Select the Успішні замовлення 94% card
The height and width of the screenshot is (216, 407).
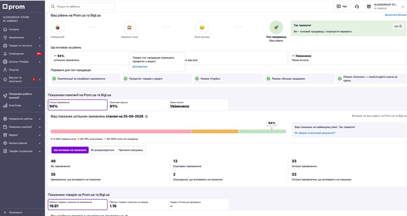pyautogui.click(x=78, y=105)
